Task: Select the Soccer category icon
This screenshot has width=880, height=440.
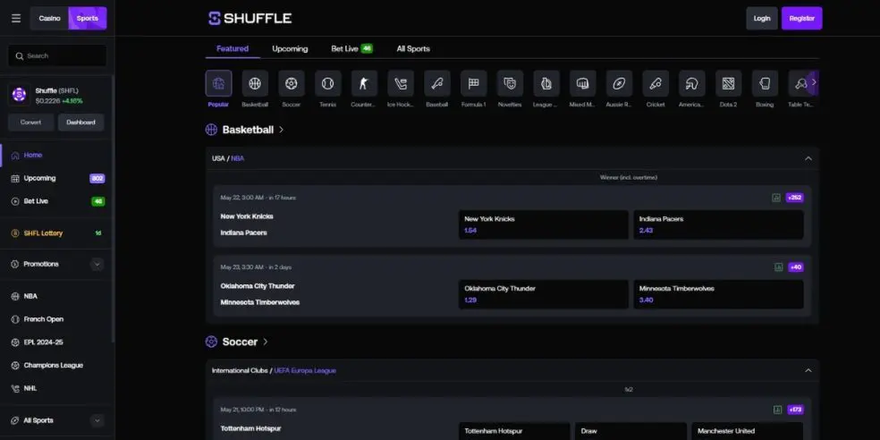Action: [292, 84]
